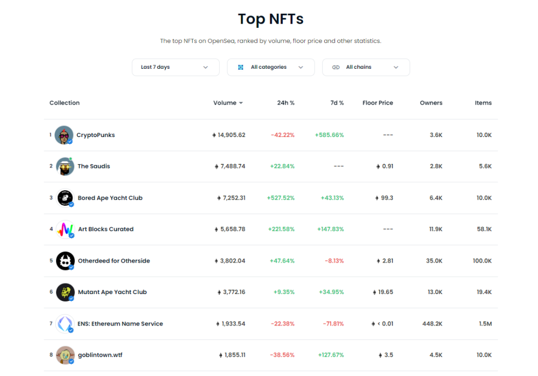Screen dimensions: 538x376
Task: Open The Saudis collection name link
Action: coord(94,166)
